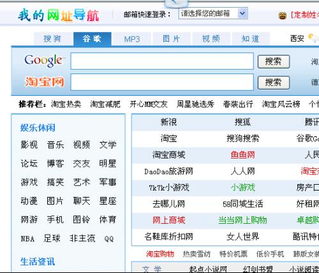
Task: Open the red 鱼鱼网 link
Action: (x=242, y=155)
